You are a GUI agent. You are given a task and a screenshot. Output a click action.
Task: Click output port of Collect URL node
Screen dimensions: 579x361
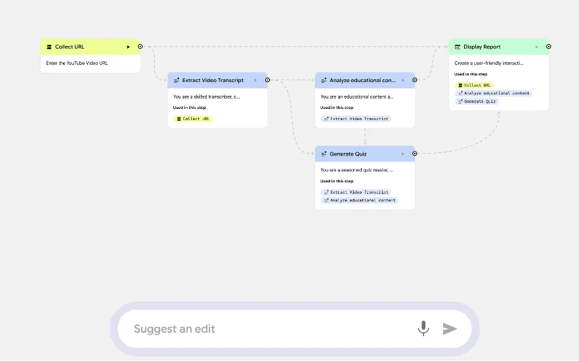pyautogui.click(x=140, y=47)
